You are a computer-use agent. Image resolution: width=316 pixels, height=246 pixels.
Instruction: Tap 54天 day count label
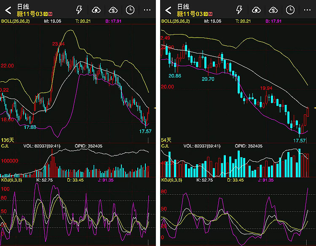(166, 140)
